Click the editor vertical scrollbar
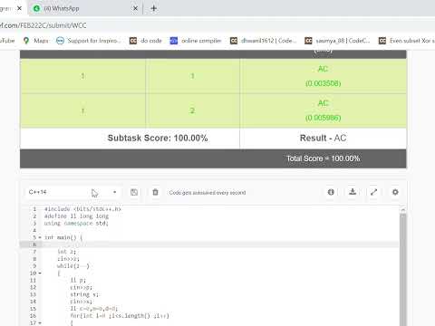 click(402, 270)
